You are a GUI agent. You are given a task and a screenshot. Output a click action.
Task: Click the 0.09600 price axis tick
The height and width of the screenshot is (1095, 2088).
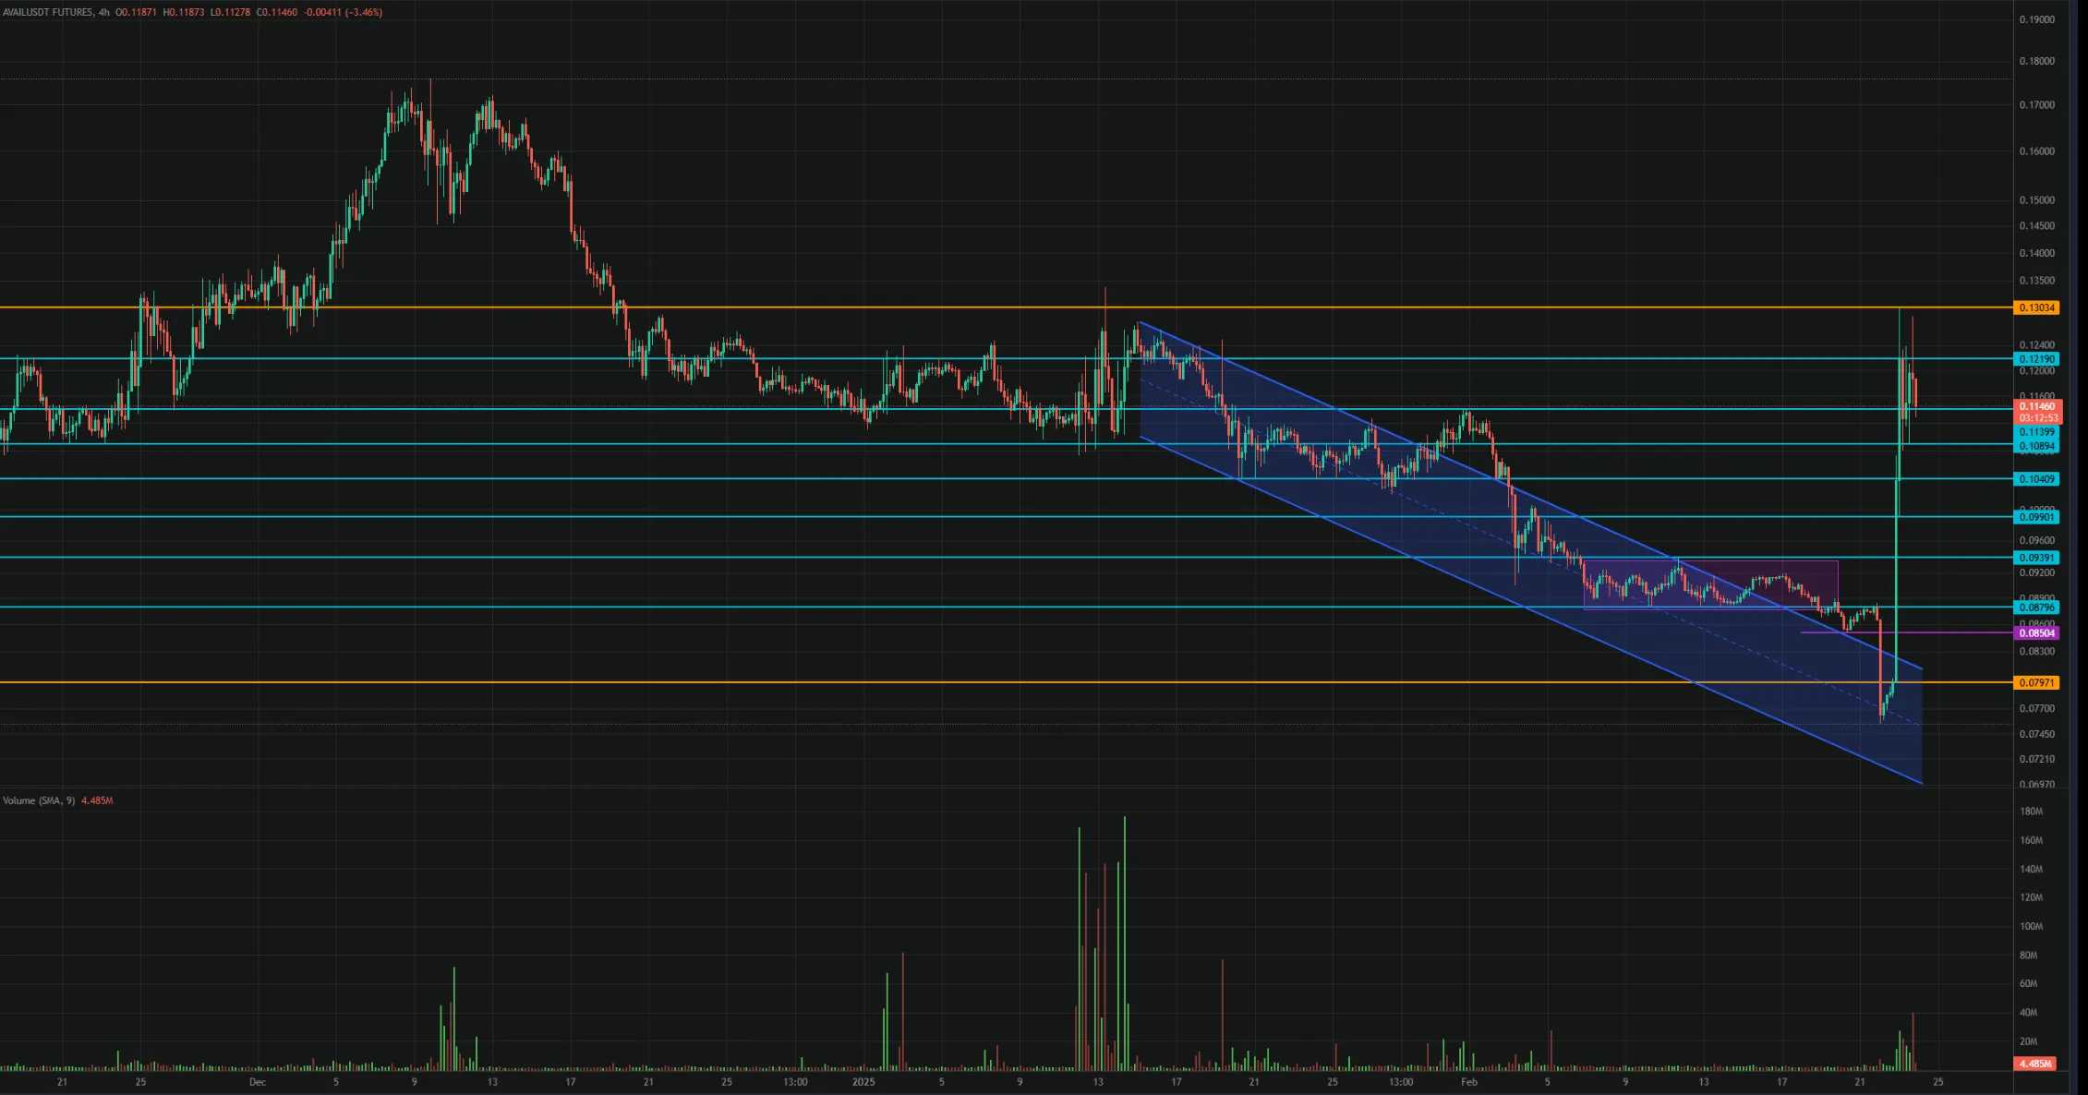point(2036,541)
